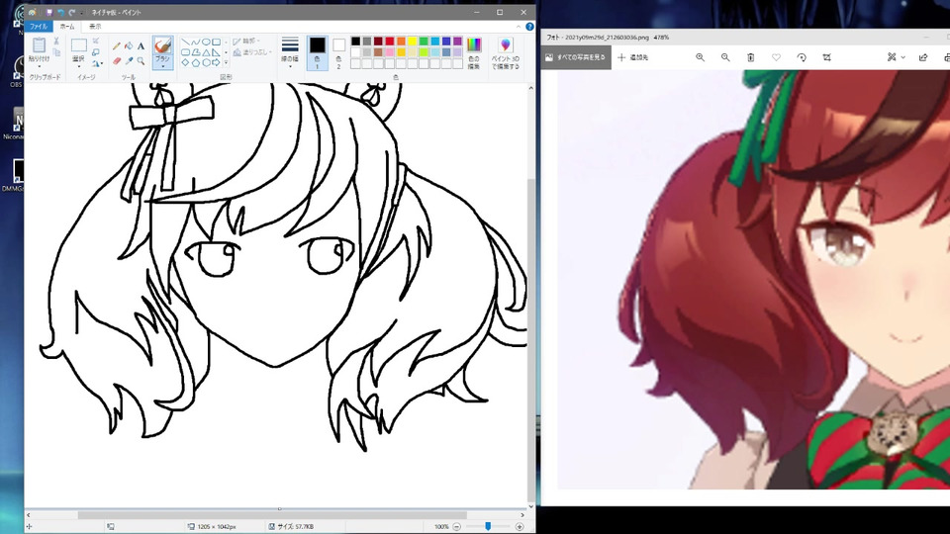
Task: Click the Undo arrow in Paint title bar
Action: [x=60, y=12]
